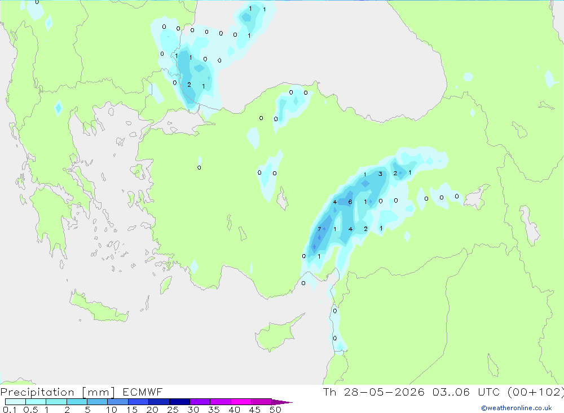Click the '50' legend scale label
This screenshot has width=564, height=413.
click(x=275, y=410)
